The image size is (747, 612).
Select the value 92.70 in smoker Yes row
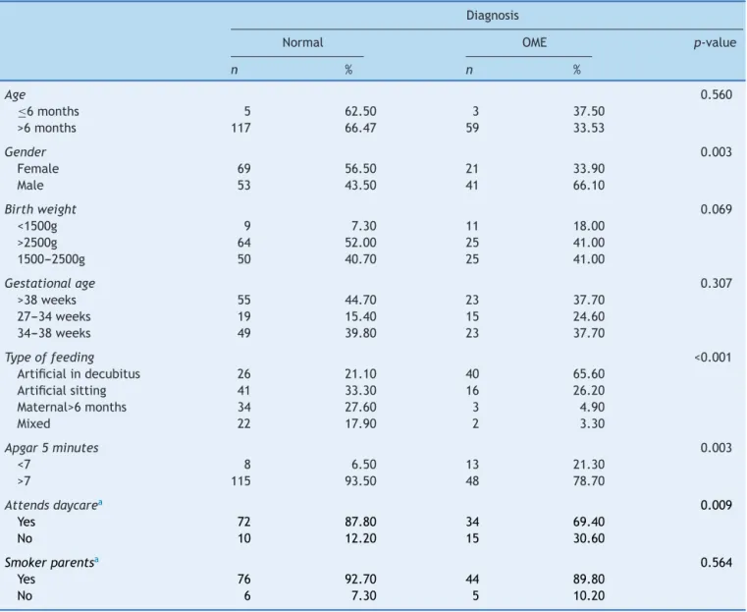click(360, 580)
